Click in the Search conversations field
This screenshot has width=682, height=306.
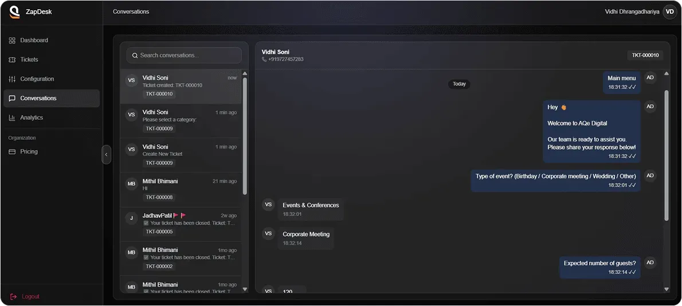pos(184,56)
